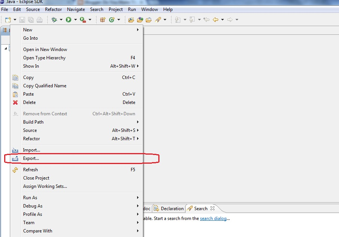Select Go Into in the context menu
This screenshot has height=237, width=339.
(76, 38)
